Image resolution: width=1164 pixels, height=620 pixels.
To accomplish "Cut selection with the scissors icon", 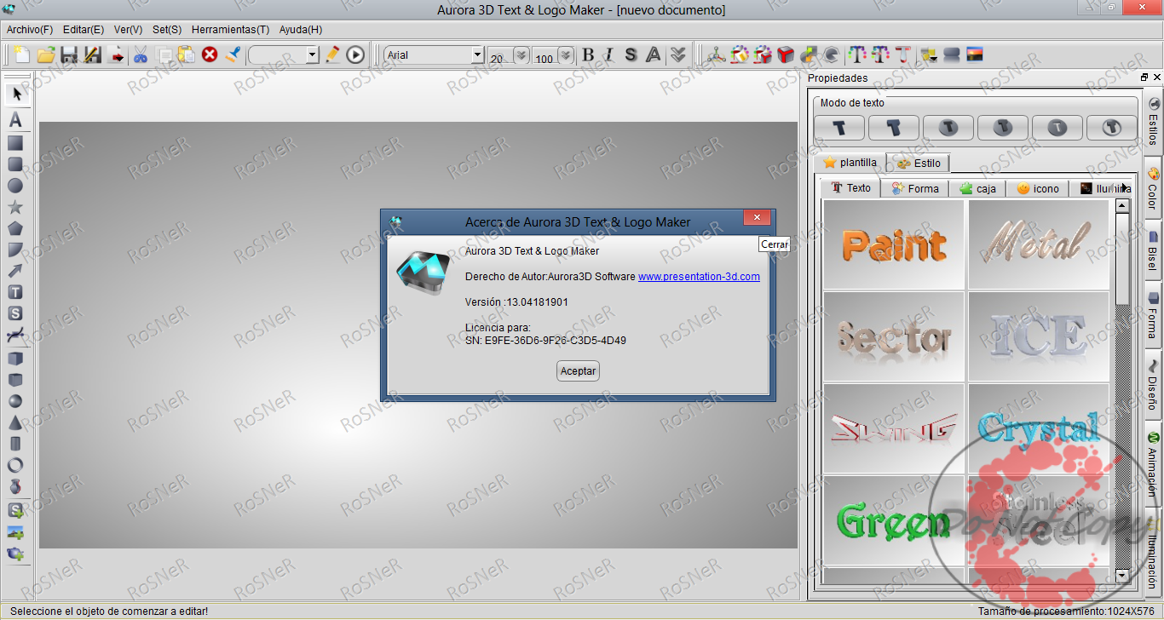I will (141, 55).
